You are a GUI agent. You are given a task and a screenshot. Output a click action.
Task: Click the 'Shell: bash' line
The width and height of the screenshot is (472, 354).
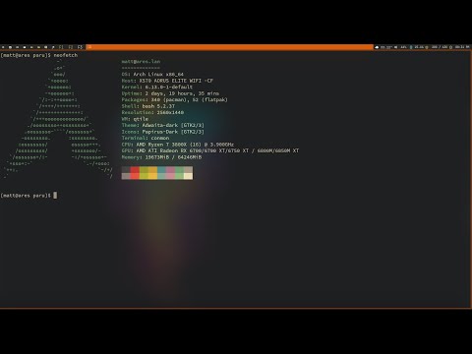coord(148,106)
